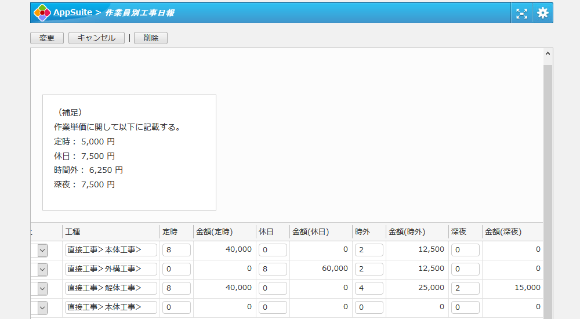Open the AppSuite breadcrumb link
Image resolution: width=580 pixels, height=319 pixels.
72,12
